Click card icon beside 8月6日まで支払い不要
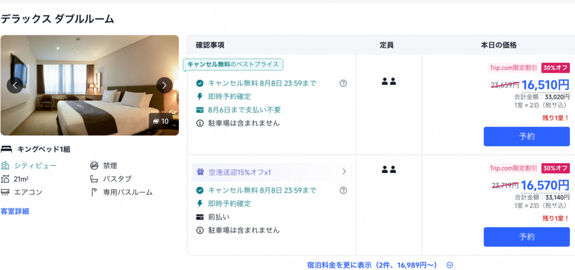575x270 pixels. (x=200, y=110)
